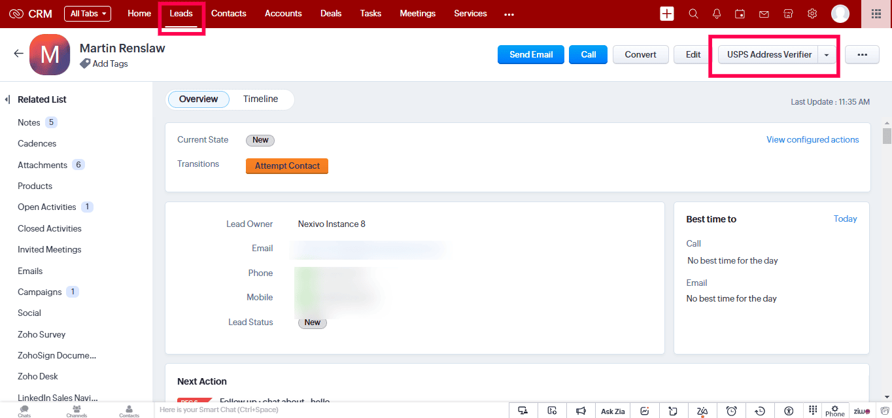Image resolution: width=892 pixels, height=418 pixels.
Task: Collapse the Related List sidebar arrow
Action: 7,99
